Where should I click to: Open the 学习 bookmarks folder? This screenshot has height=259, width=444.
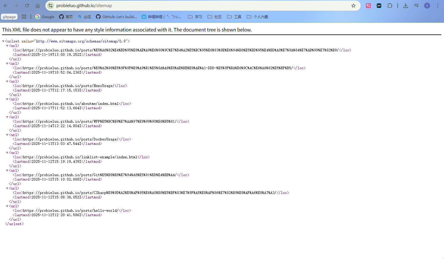(x=195, y=17)
